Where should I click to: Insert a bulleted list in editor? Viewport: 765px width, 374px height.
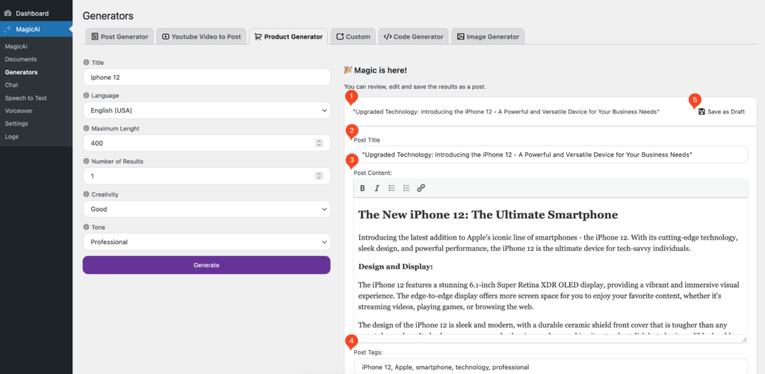[391, 188]
